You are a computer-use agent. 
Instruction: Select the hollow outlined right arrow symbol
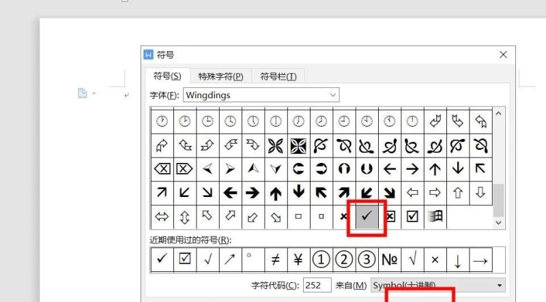click(435, 192)
